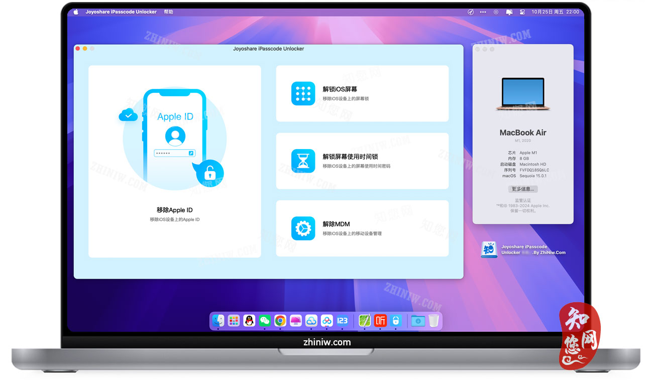Minimize the Joyoshare iPasscode Unlocker window

click(85, 49)
